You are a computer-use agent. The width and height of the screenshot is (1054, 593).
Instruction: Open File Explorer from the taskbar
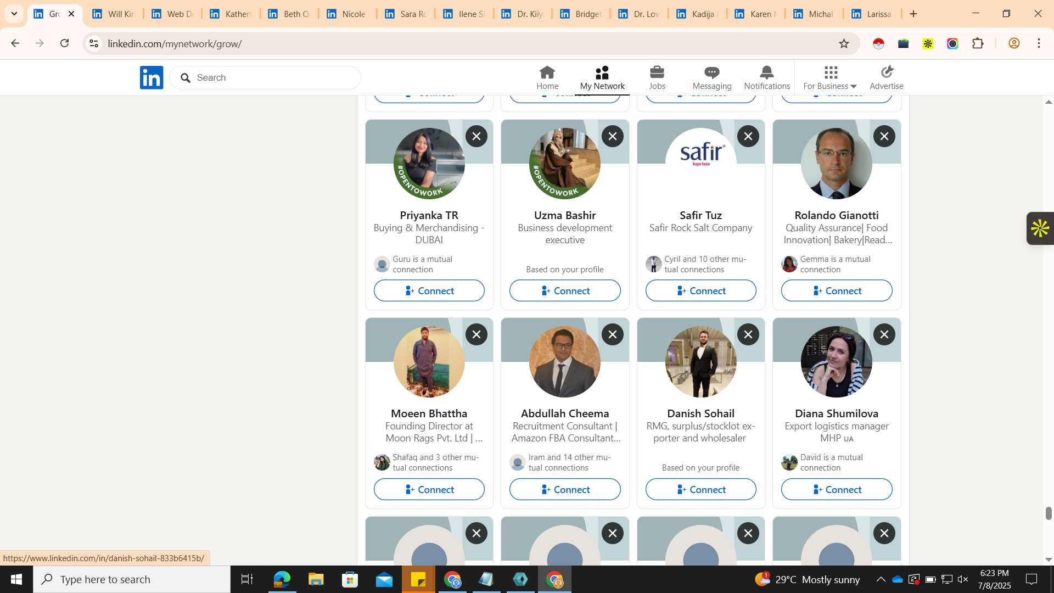[316, 579]
